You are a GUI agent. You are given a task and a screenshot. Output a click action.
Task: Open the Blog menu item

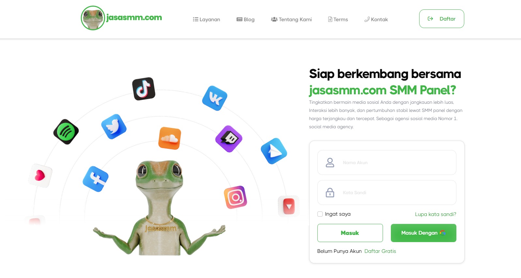pyautogui.click(x=246, y=19)
